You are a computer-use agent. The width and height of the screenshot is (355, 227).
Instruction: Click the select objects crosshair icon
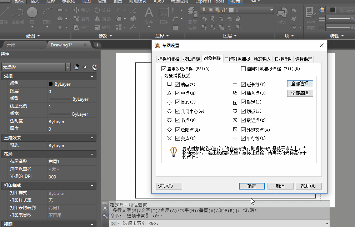(x=85, y=67)
